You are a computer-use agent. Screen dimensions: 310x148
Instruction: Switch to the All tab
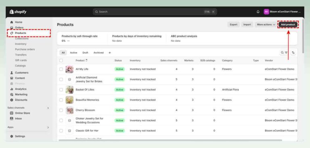click(x=63, y=53)
